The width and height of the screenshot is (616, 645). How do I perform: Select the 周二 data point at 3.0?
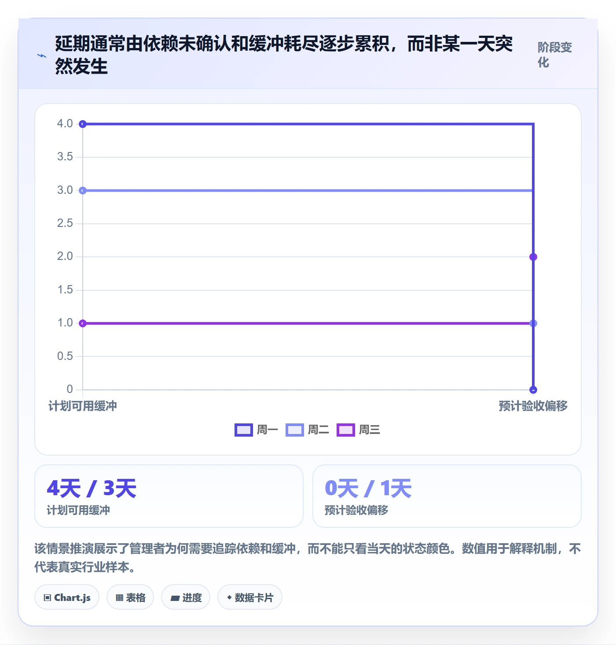click(x=83, y=190)
